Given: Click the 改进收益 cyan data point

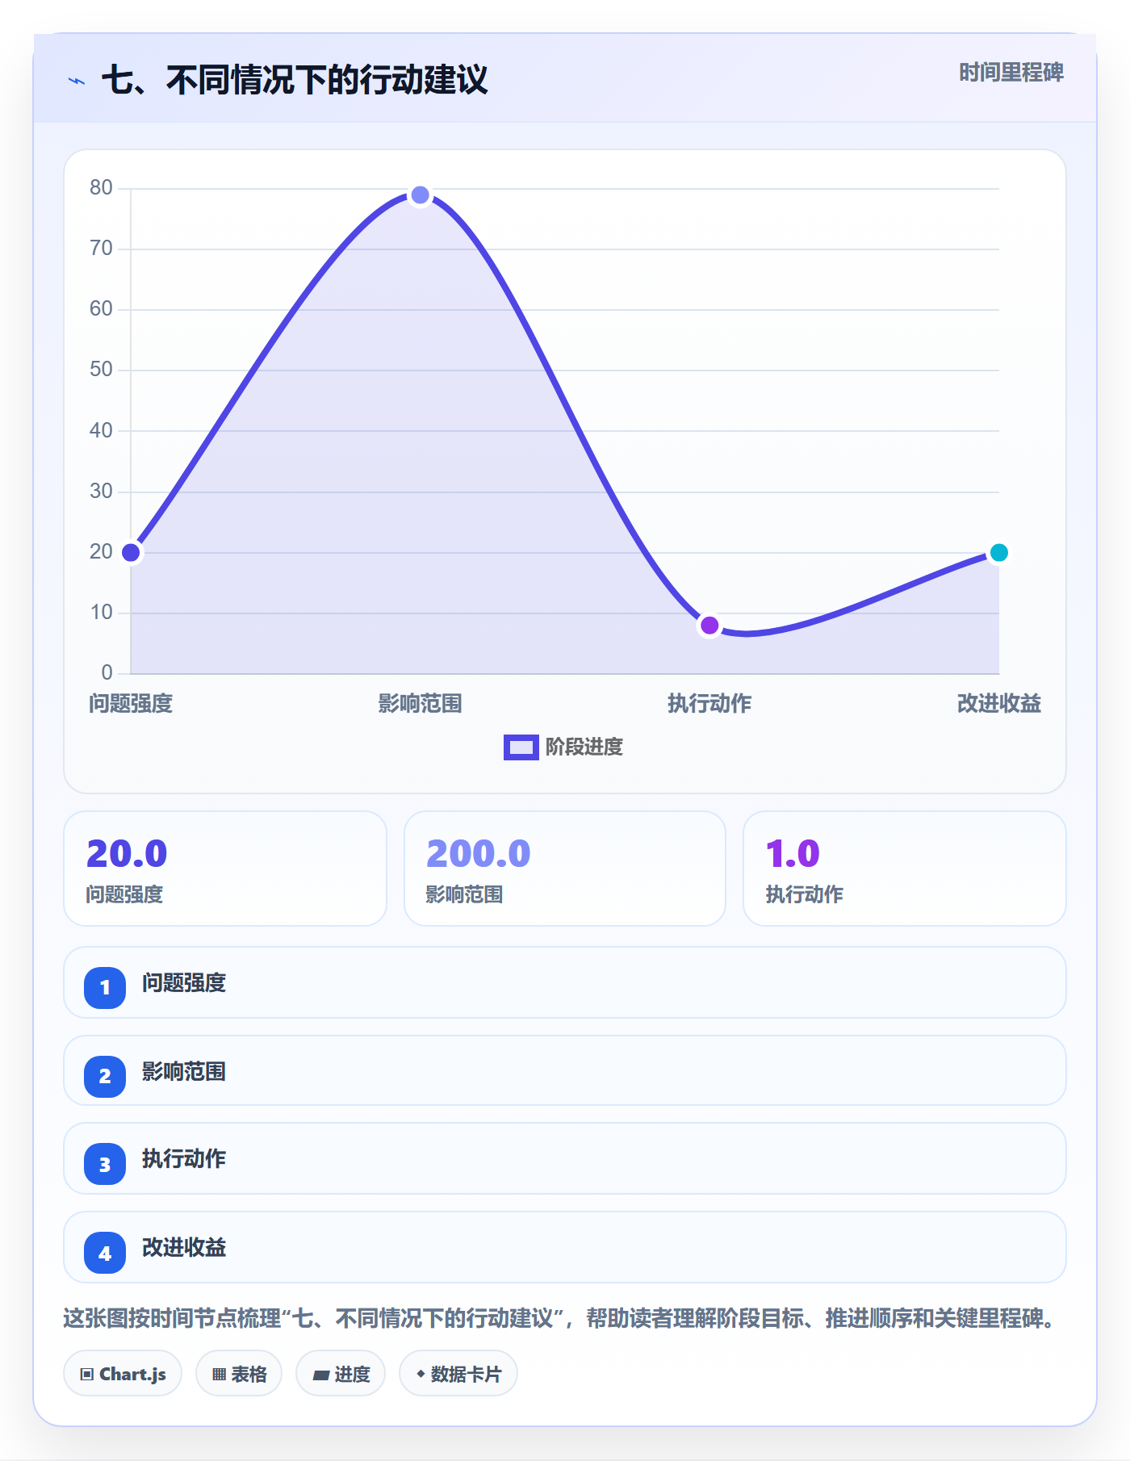Looking at the screenshot, I should pos(999,553).
